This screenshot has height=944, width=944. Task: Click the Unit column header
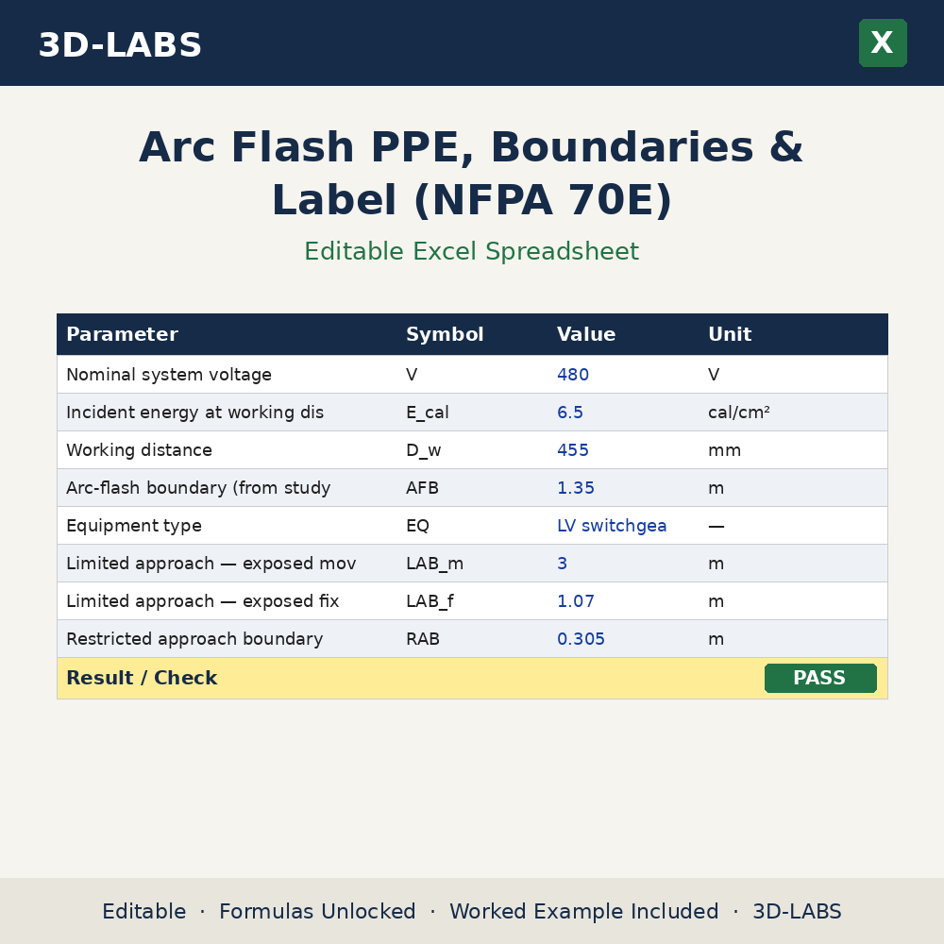730,334
